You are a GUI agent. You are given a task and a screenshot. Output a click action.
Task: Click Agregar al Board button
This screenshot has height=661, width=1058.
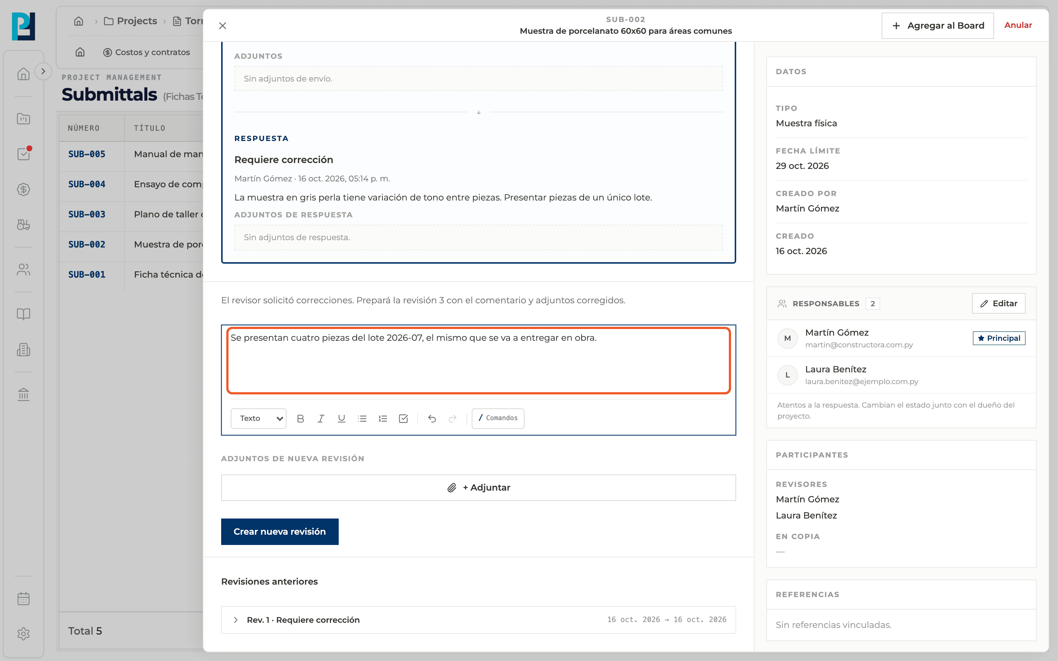pyautogui.click(x=938, y=25)
